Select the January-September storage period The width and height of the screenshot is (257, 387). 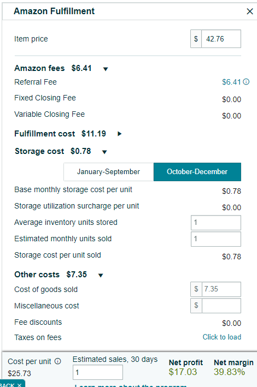(x=108, y=172)
